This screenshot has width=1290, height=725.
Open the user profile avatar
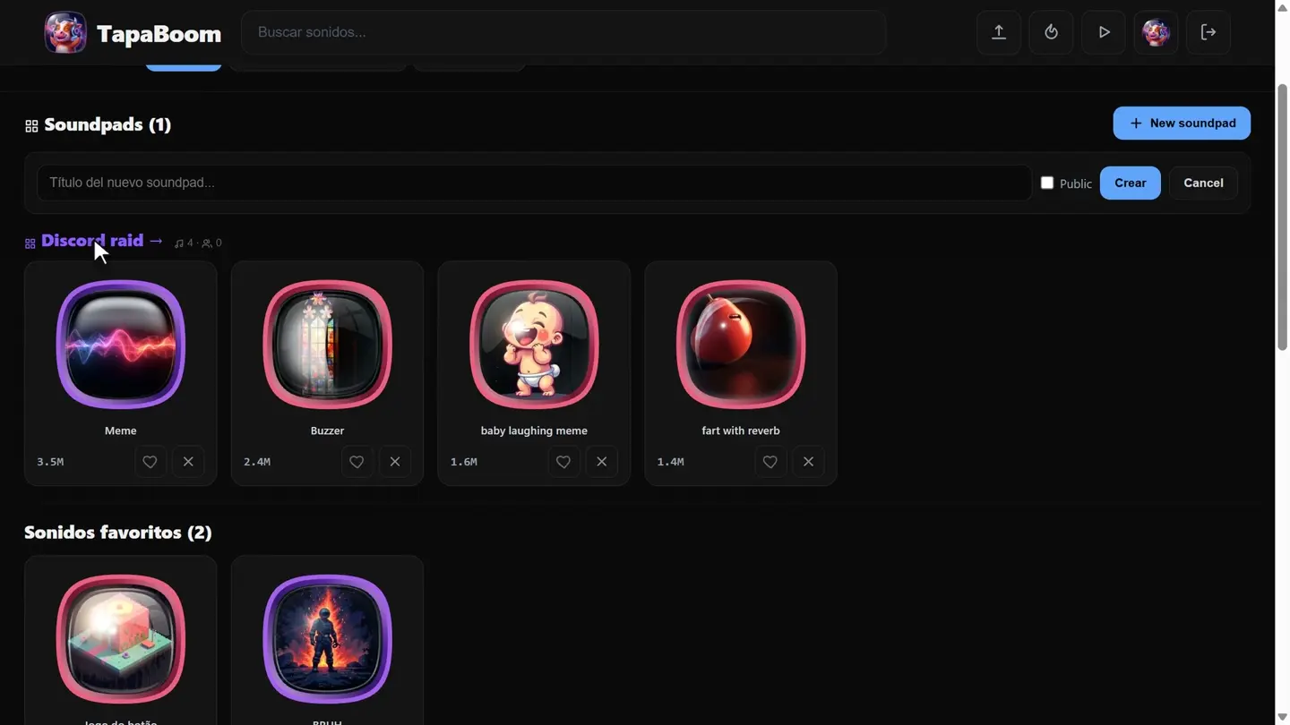tap(1156, 32)
